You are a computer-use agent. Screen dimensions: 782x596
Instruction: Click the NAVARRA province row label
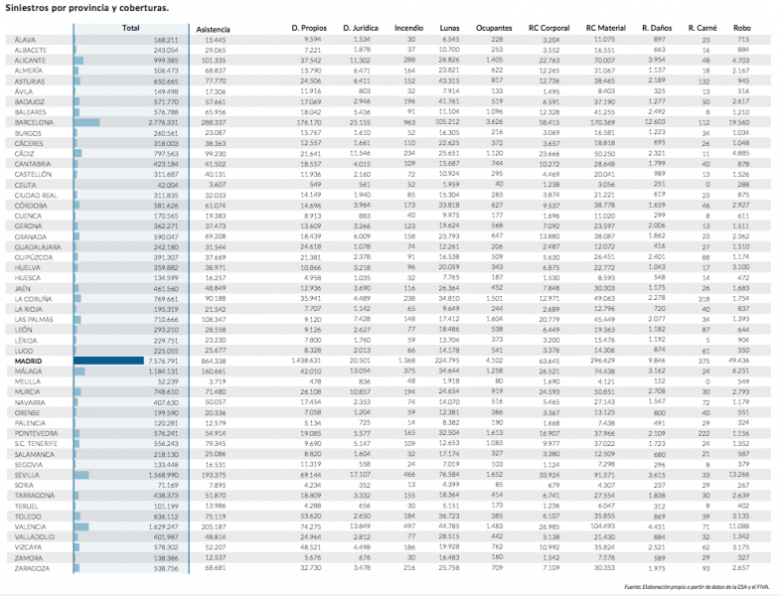coord(30,402)
